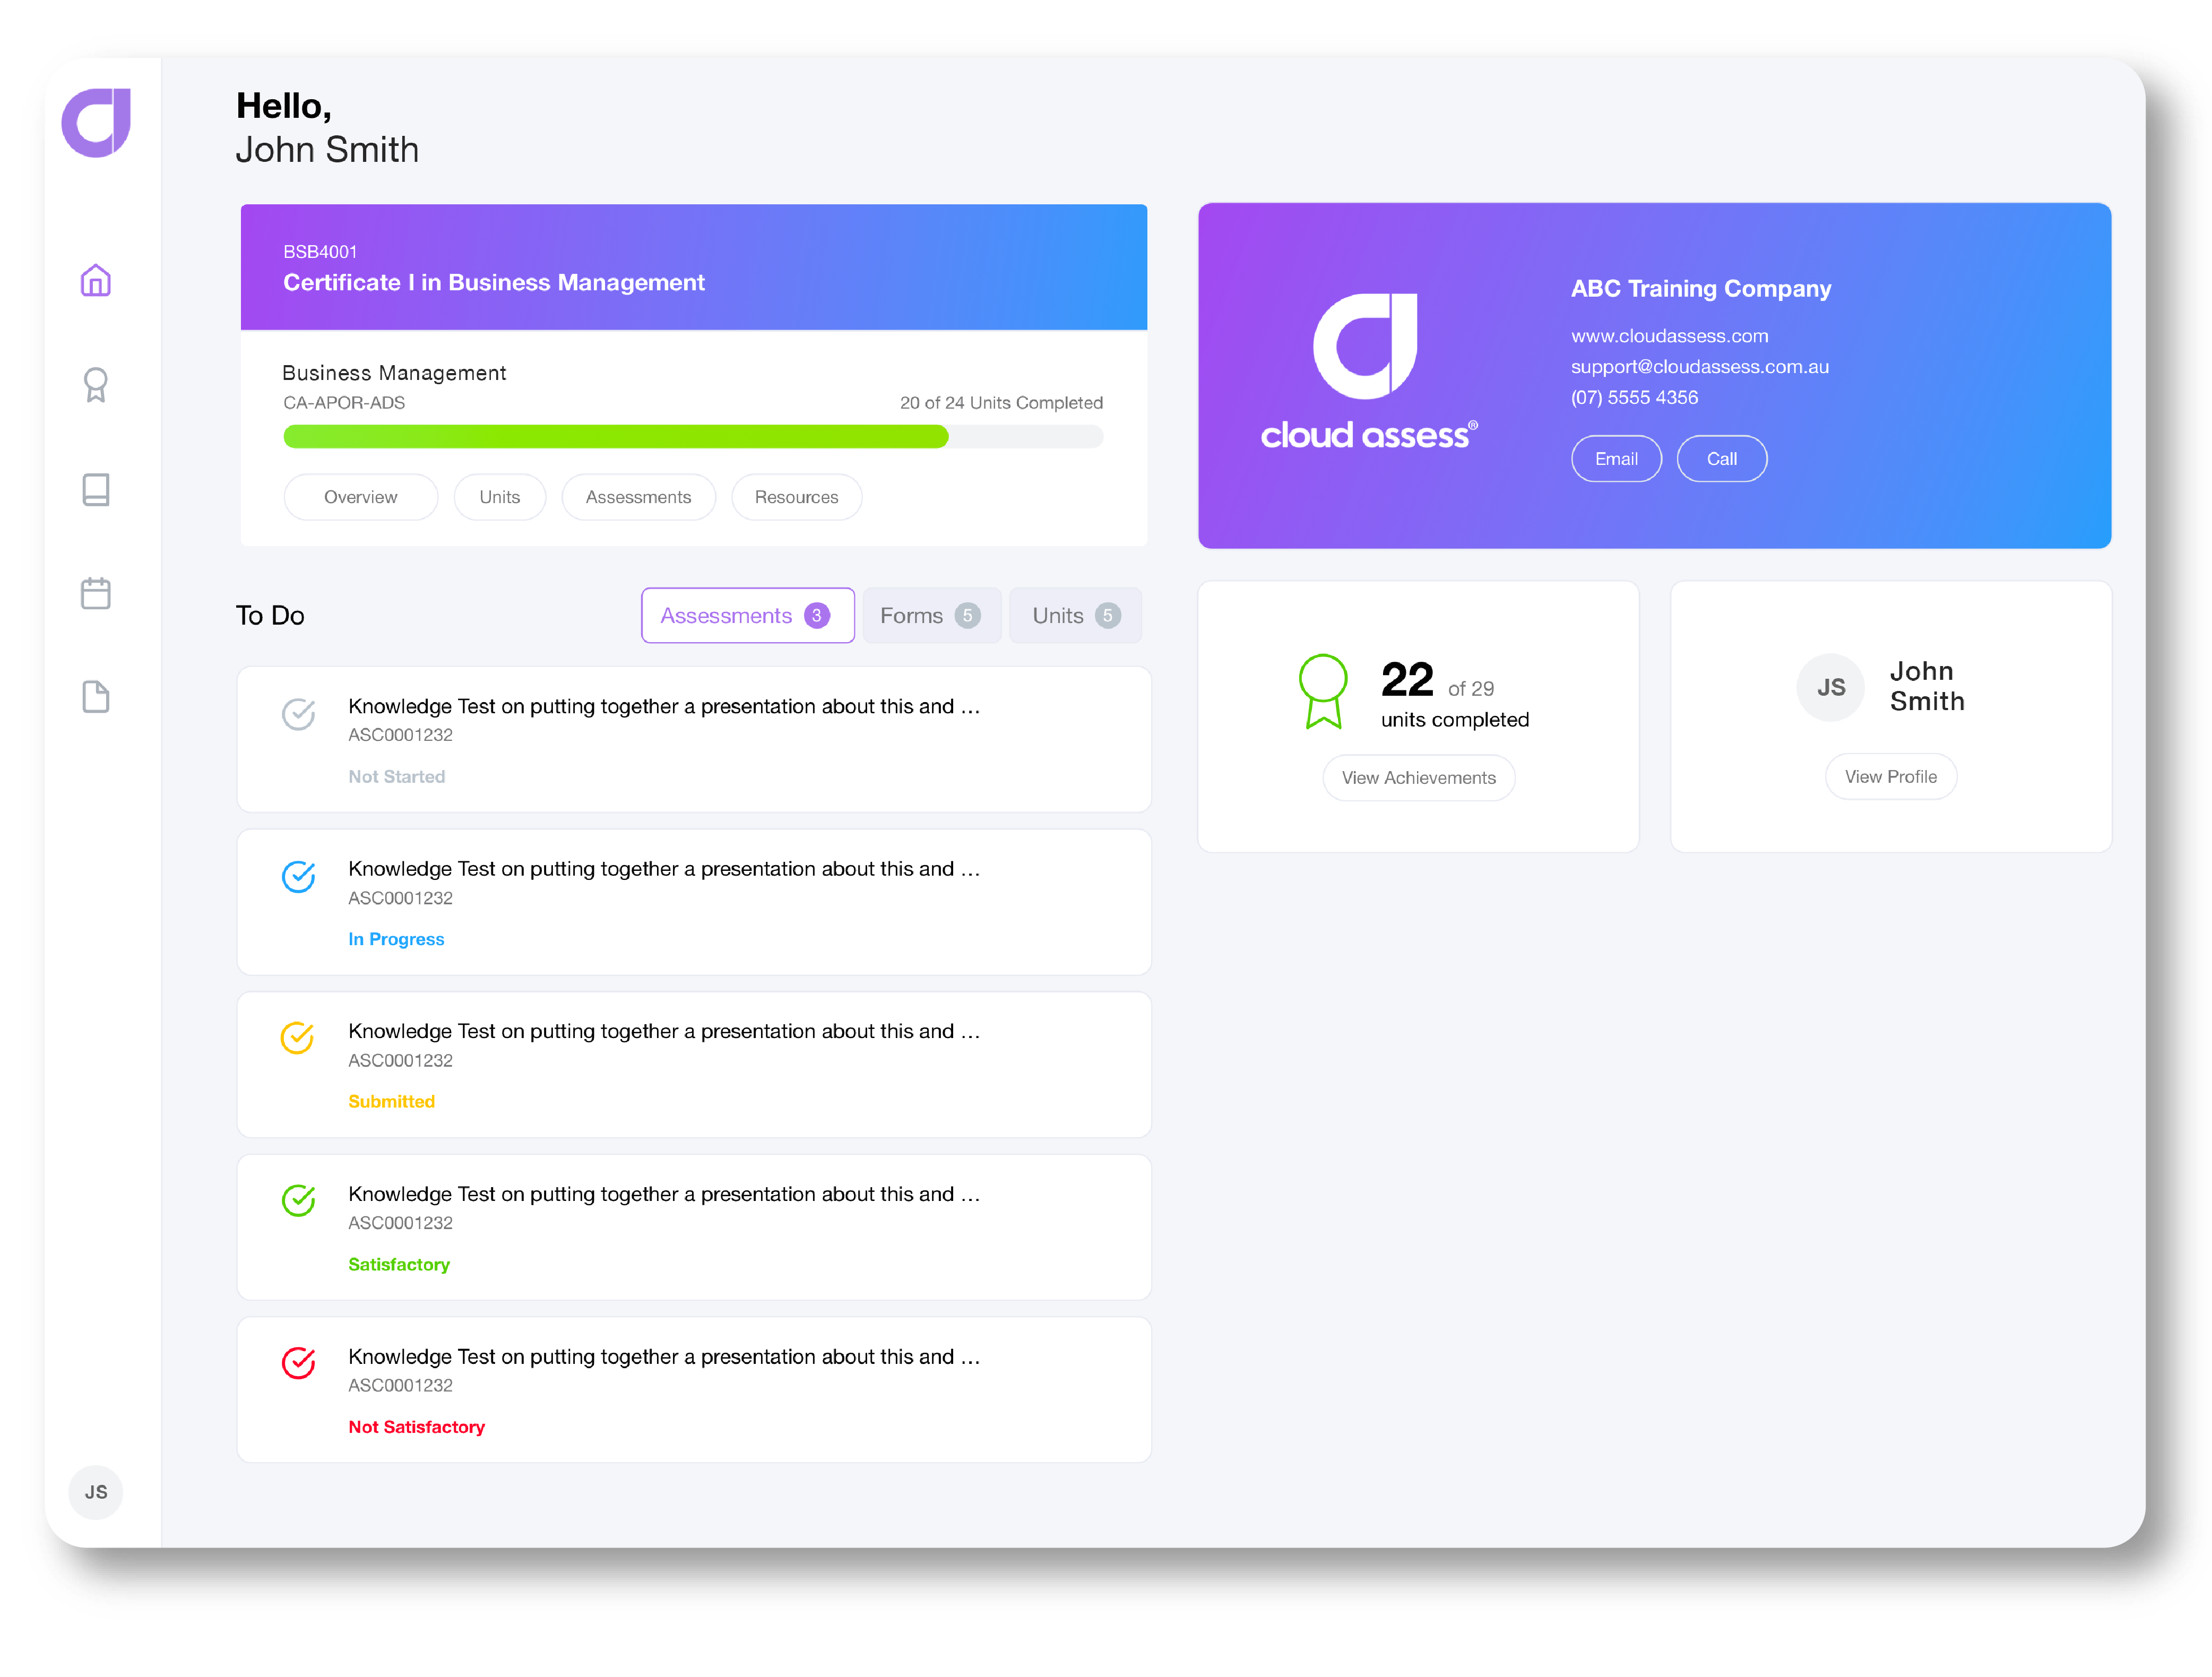Open the book icon in sidebar

pos(96,490)
